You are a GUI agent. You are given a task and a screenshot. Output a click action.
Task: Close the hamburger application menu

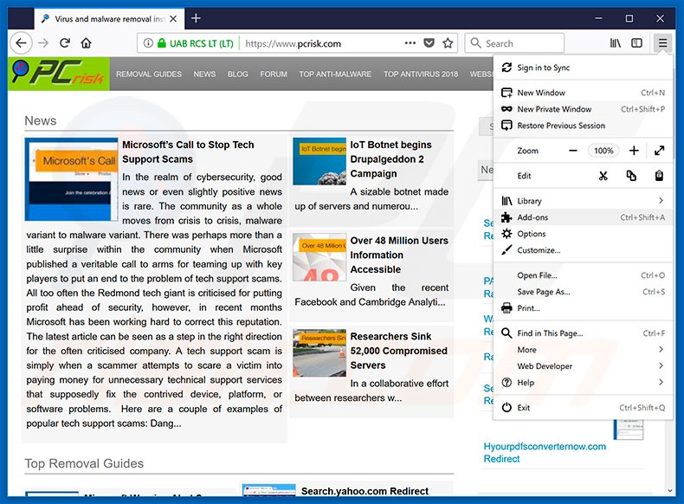[662, 42]
